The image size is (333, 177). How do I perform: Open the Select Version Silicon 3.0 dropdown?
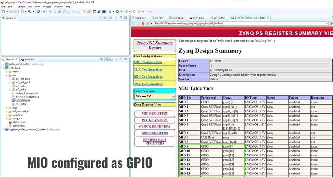tap(155, 96)
